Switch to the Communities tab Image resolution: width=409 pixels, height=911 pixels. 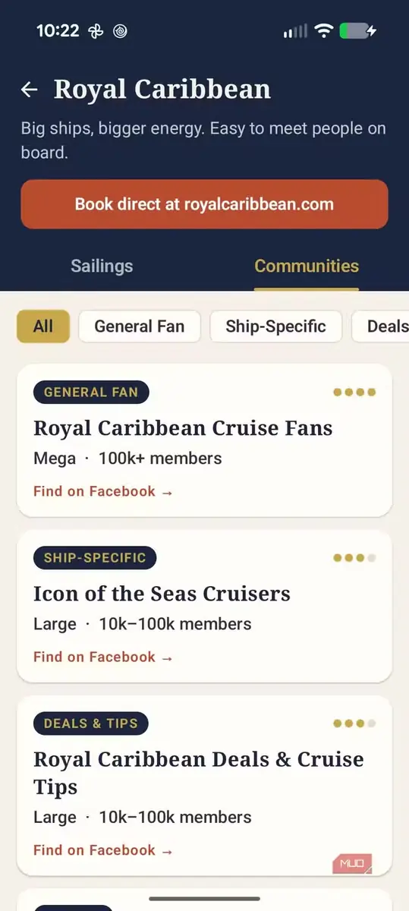[307, 266]
